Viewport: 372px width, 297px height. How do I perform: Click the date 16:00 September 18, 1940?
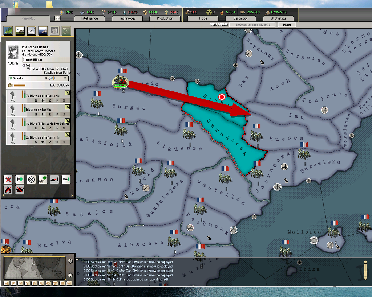coord(252,25)
